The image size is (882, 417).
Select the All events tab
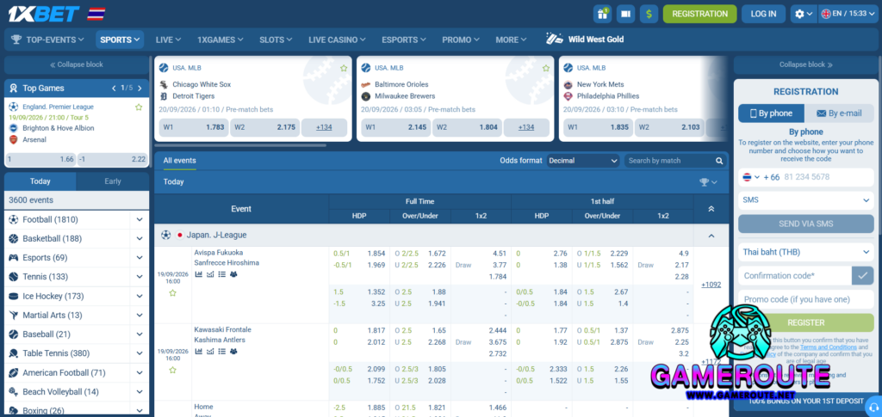coord(179,161)
